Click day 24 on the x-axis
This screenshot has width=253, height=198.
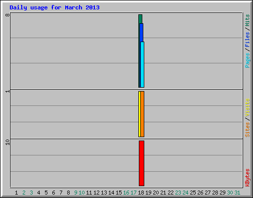185,193
